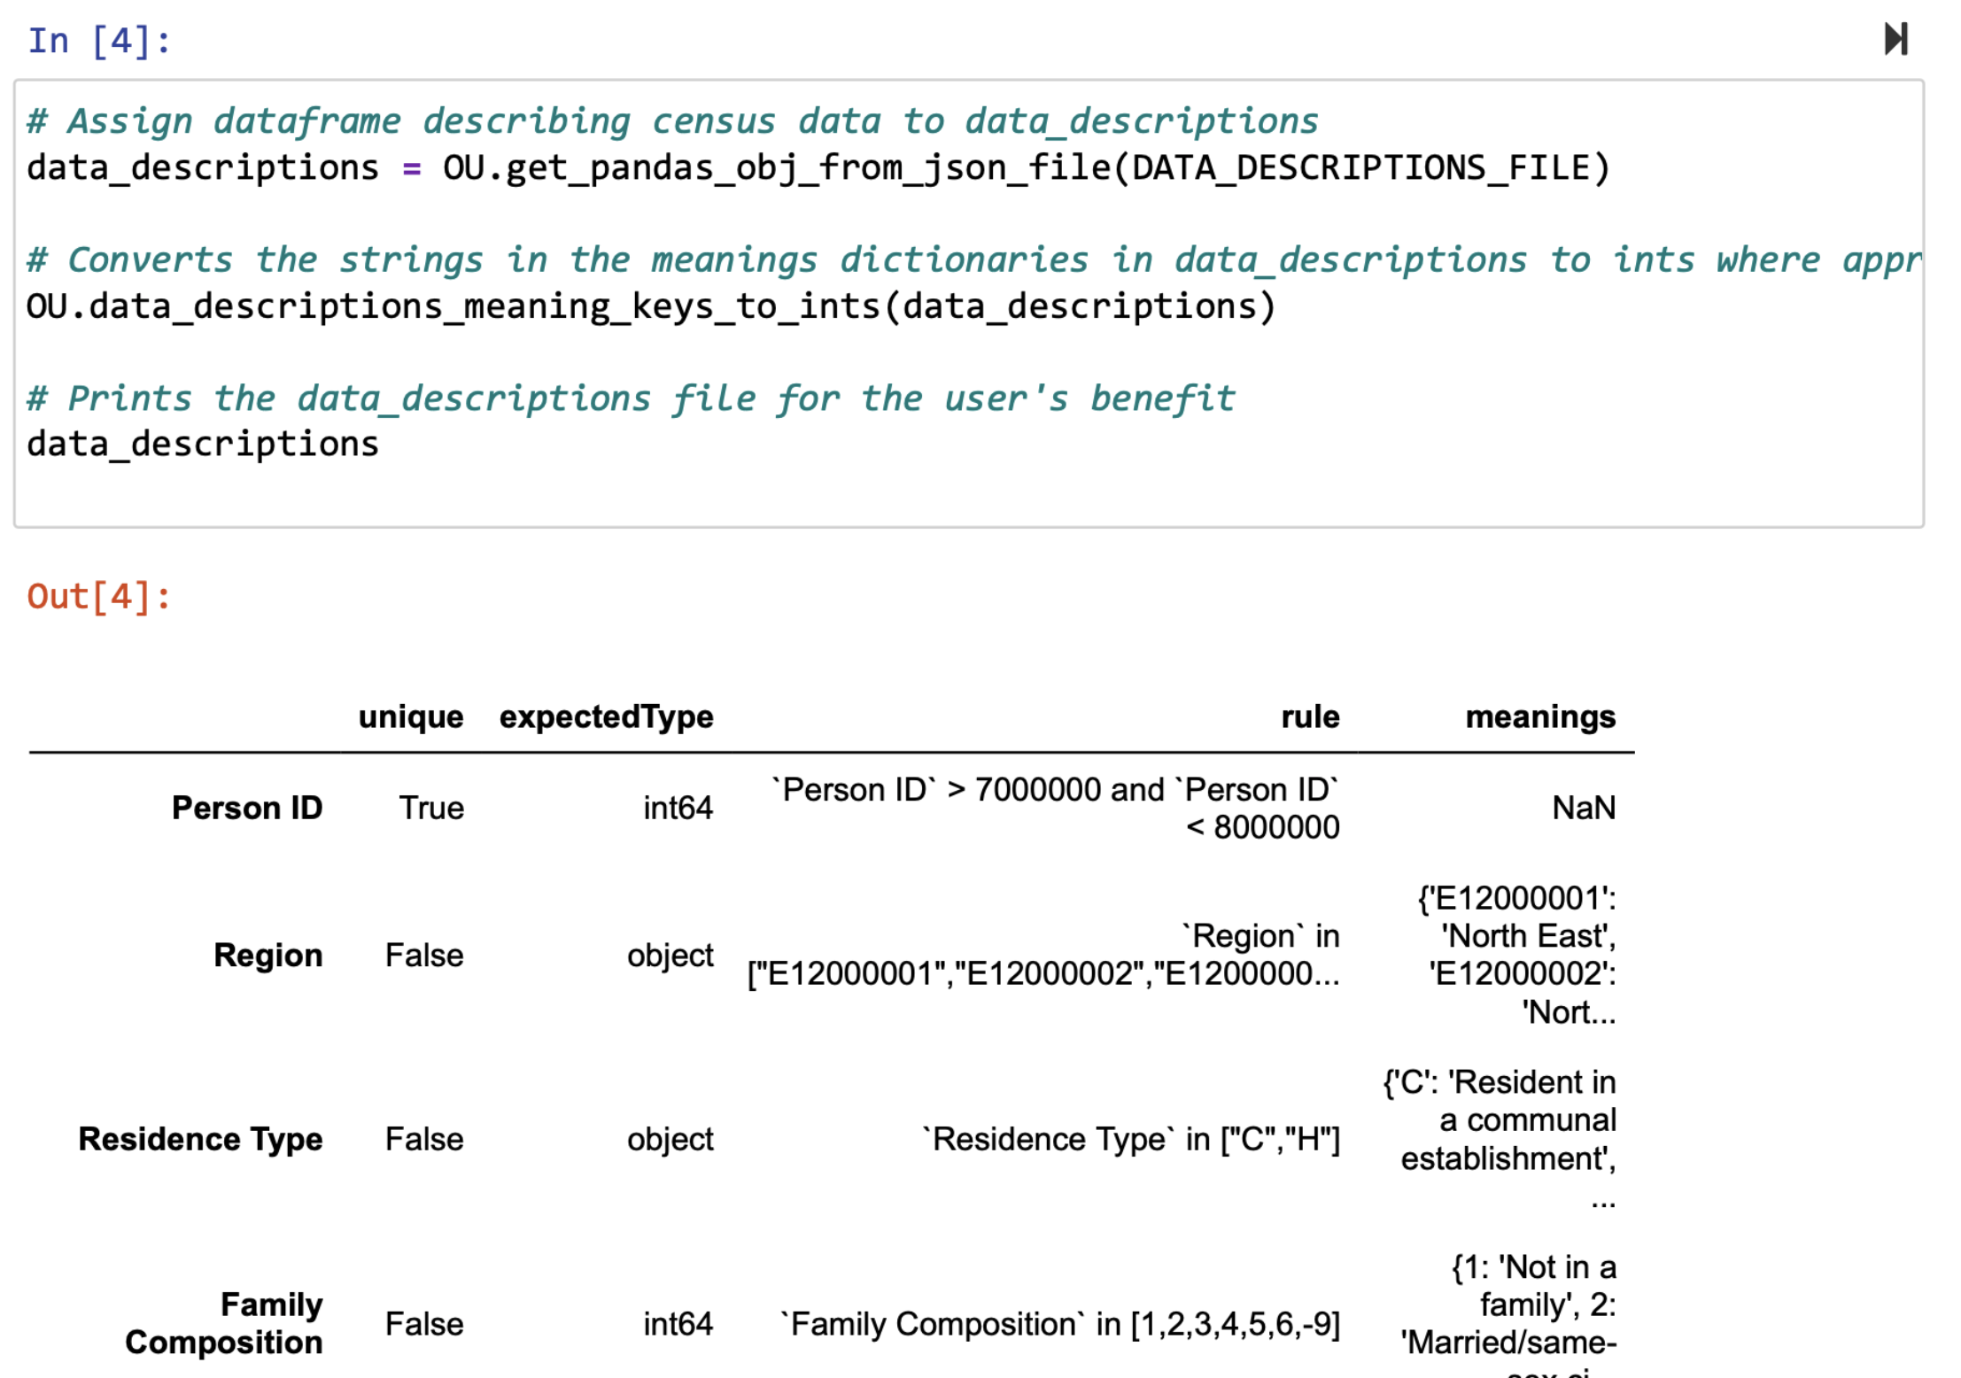Click the 'NaN' meanings cell
Viewport: 1961px width, 1378px height.
(x=1583, y=808)
